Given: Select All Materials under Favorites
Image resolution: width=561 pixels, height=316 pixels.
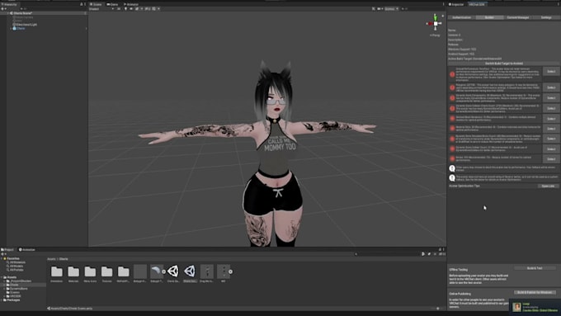Looking at the screenshot, I should [x=16, y=262].
